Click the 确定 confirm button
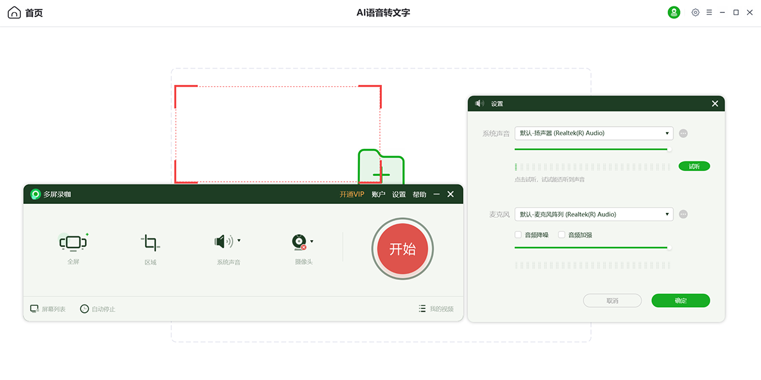761x380 pixels. coord(680,301)
